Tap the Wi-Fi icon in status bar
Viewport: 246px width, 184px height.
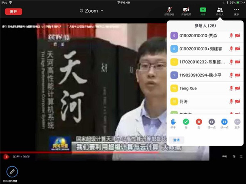coord(11,2)
